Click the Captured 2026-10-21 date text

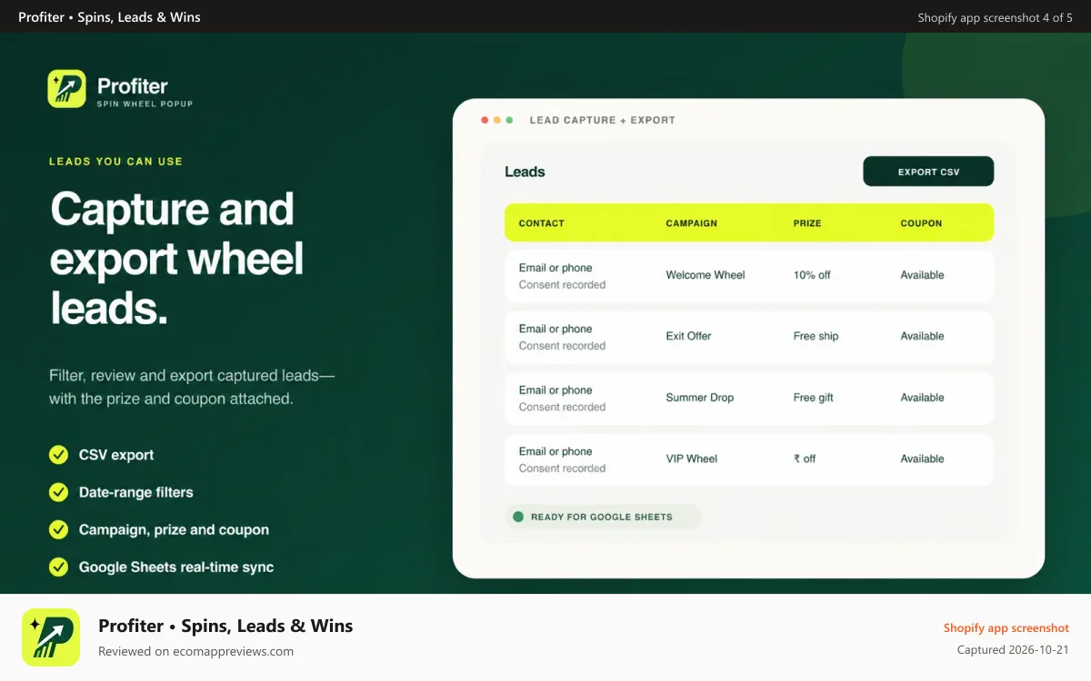point(1013,650)
